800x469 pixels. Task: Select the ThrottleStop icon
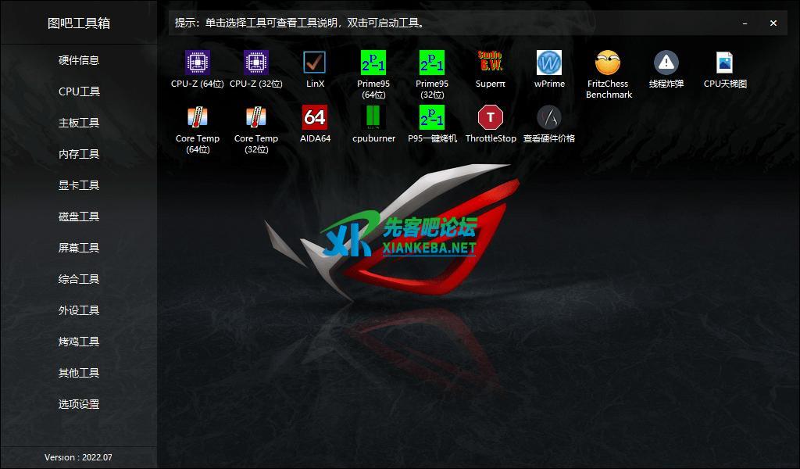point(491,117)
